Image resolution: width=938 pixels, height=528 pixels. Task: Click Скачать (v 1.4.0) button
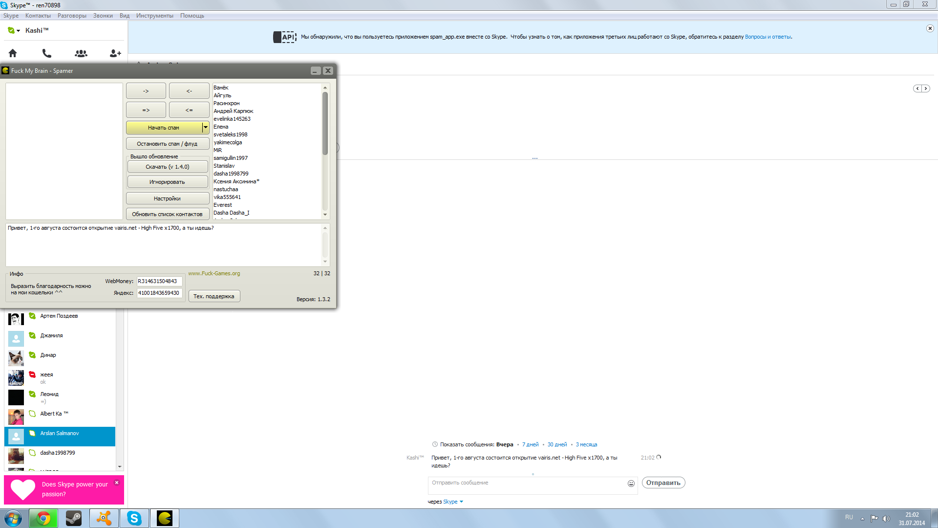pos(168,167)
